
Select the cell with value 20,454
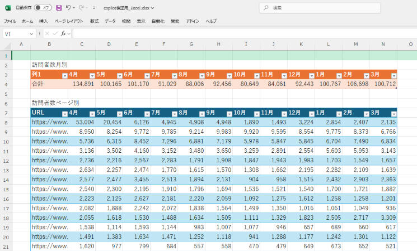(109, 122)
